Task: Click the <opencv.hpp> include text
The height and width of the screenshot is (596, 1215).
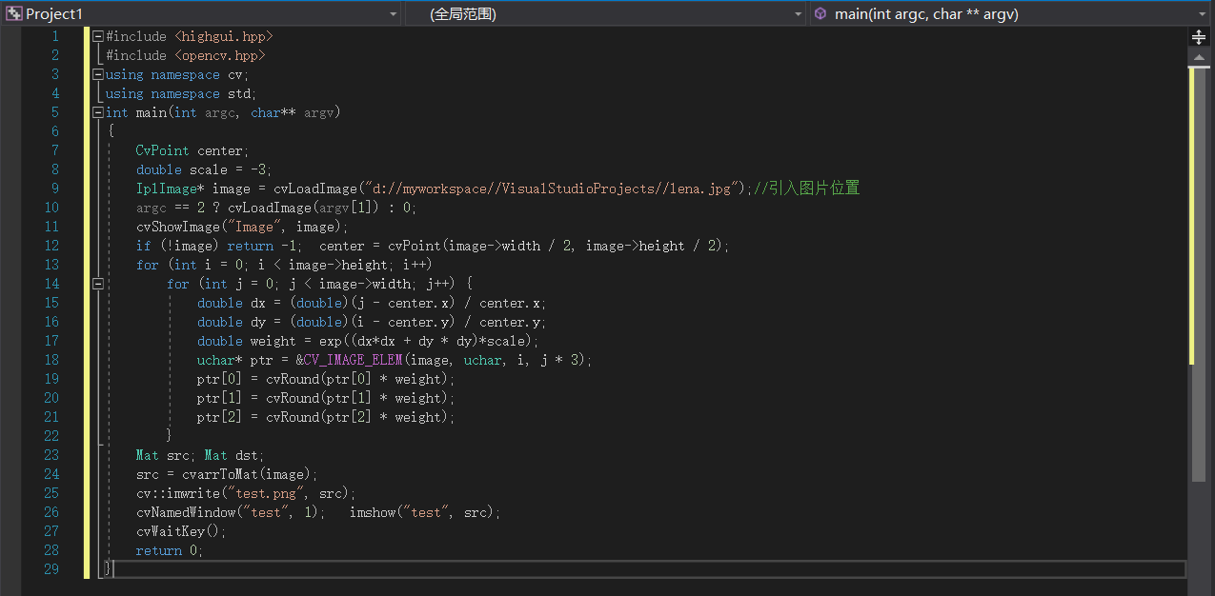Action: click(220, 55)
